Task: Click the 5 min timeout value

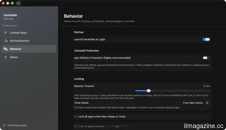Action: coord(206,86)
